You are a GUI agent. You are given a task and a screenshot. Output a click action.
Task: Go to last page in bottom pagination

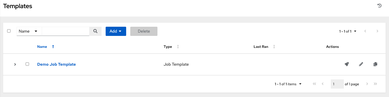pos(375,84)
